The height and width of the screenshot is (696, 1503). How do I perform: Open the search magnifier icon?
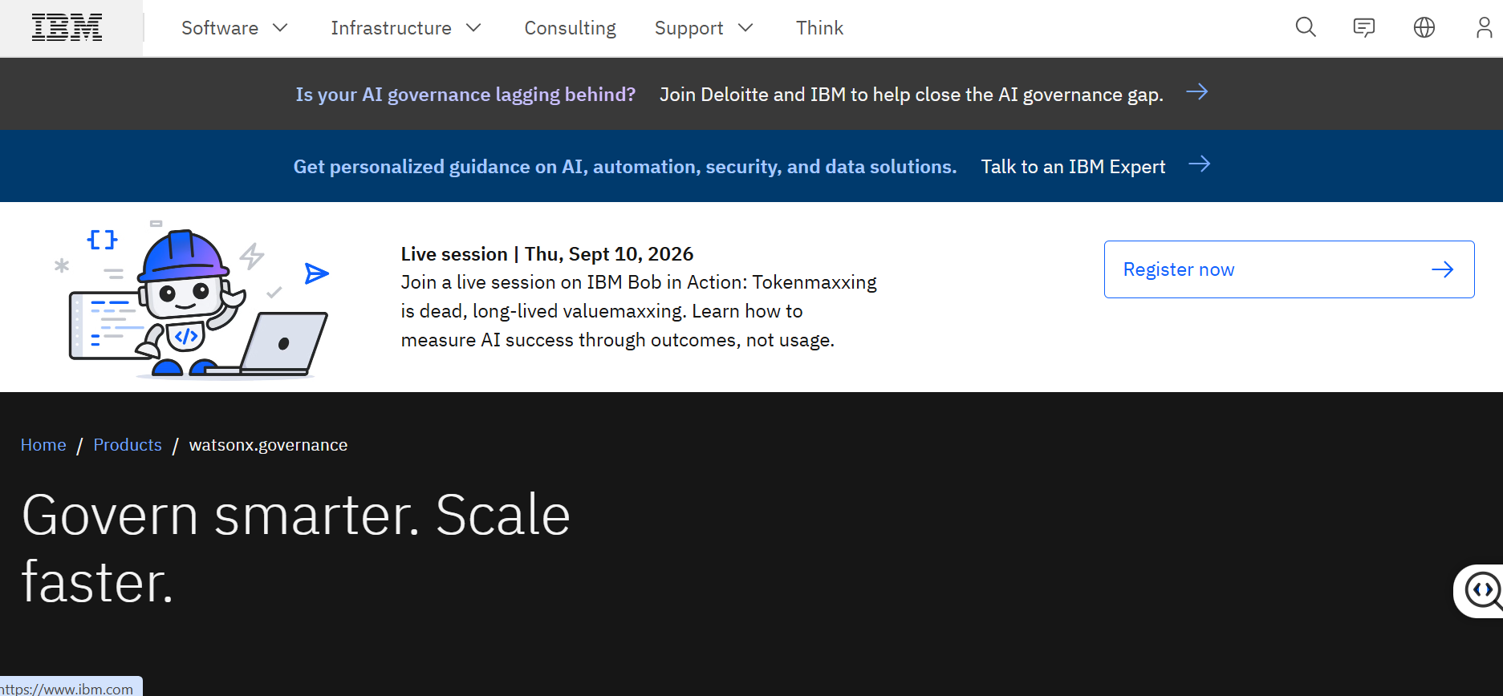[x=1306, y=28]
